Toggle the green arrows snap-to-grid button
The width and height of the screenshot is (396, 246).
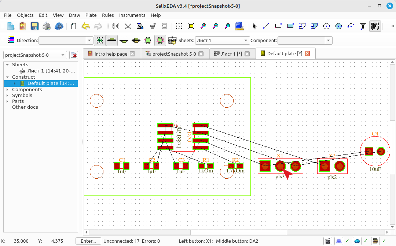100,40
